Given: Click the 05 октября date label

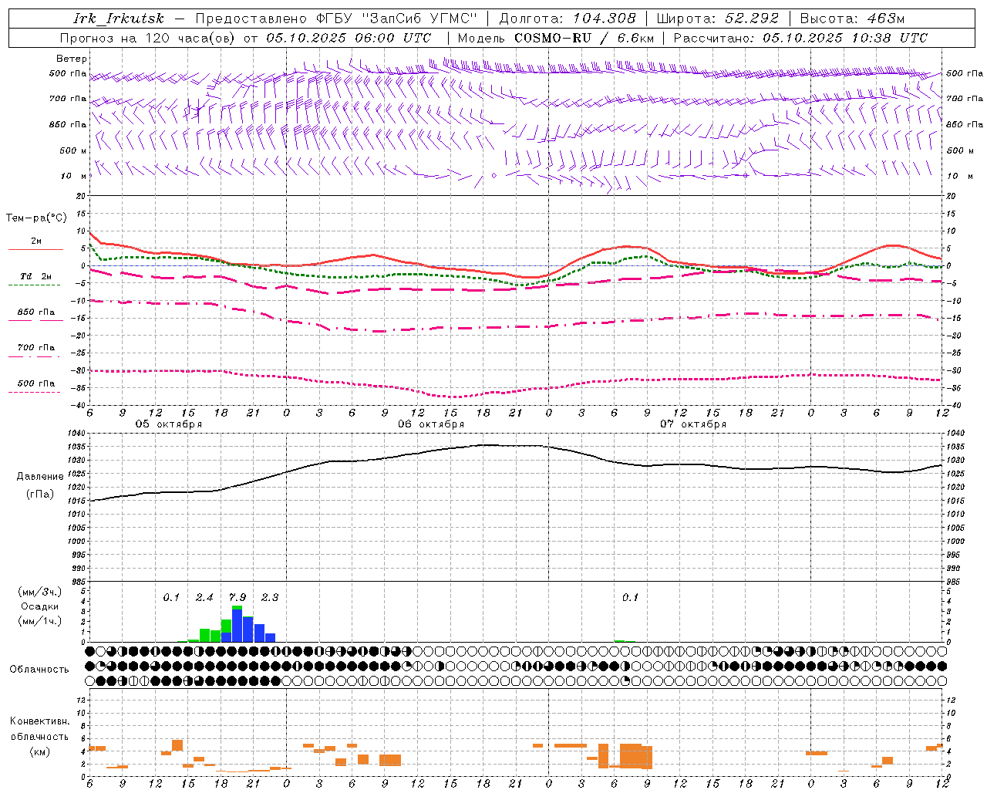Looking at the screenshot, I should point(169,424).
